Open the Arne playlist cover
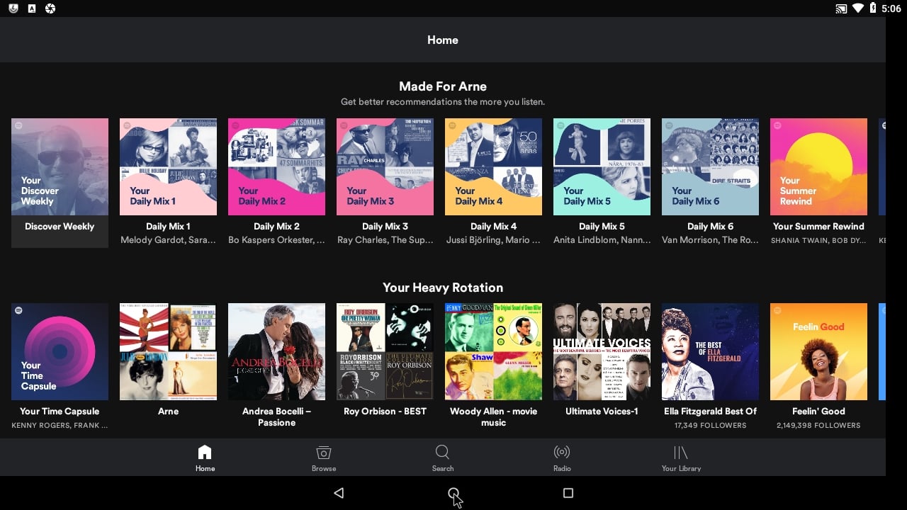The width and height of the screenshot is (907, 510). (x=168, y=352)
